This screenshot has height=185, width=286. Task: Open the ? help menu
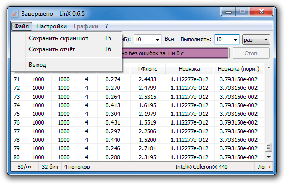pyautogui.click(x=107, y=26)
